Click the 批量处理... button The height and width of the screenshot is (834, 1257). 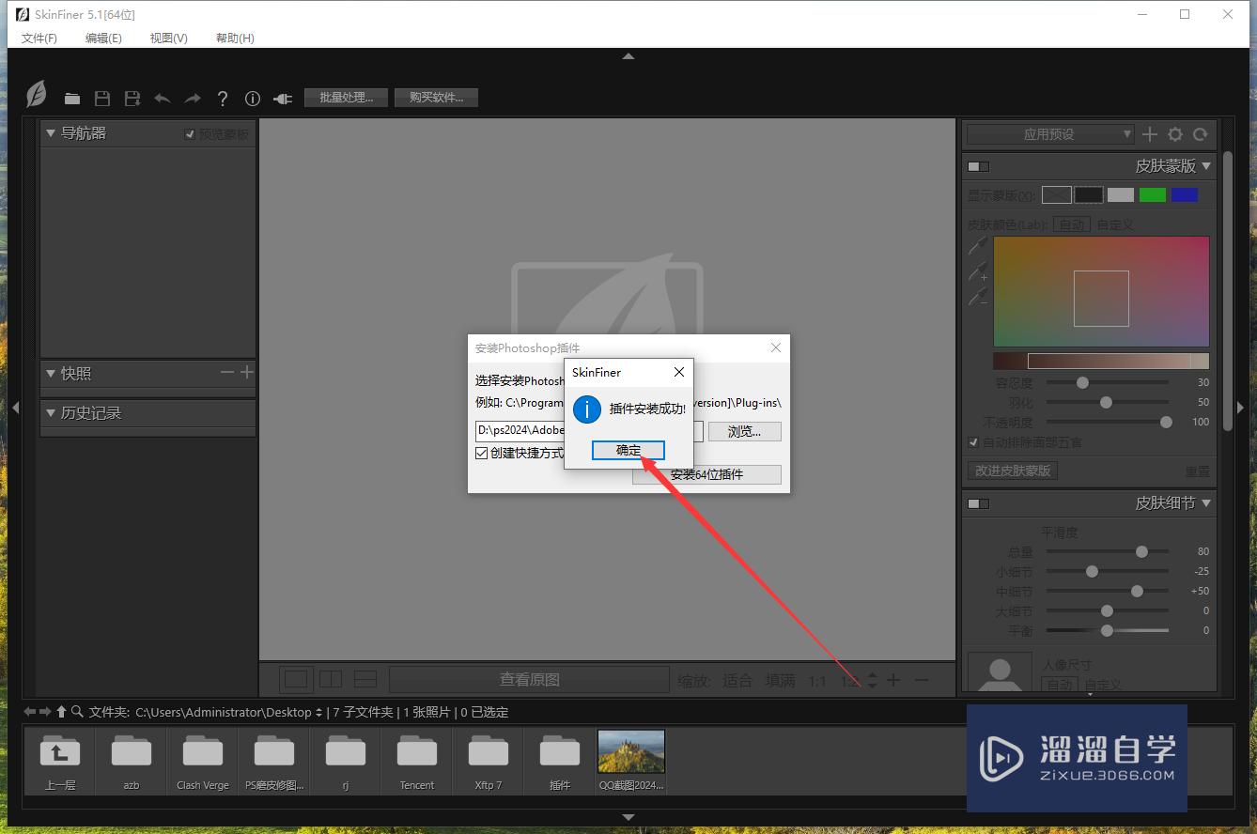347,97
